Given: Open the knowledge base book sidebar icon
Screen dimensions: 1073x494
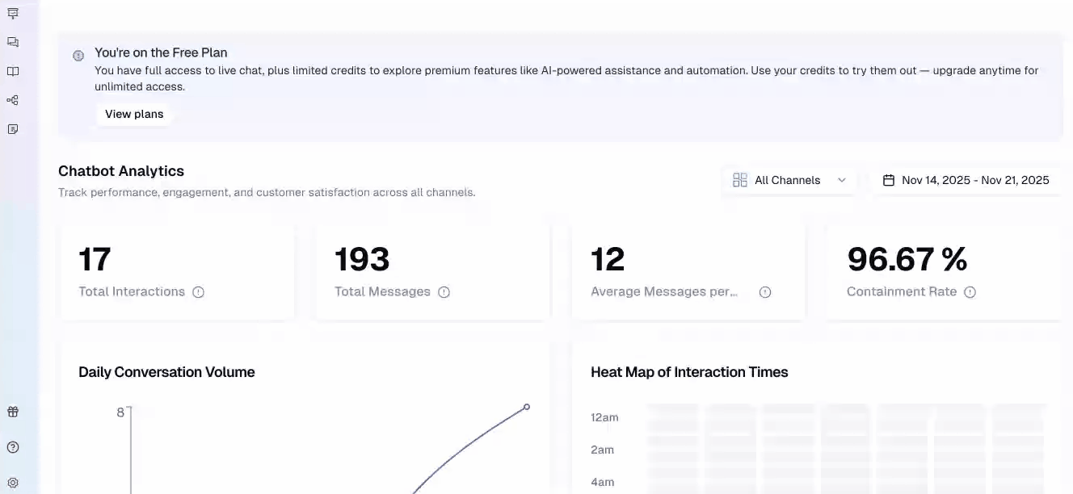Looking at the screenshot, I should pyautogui.click(x=12, y=71).
